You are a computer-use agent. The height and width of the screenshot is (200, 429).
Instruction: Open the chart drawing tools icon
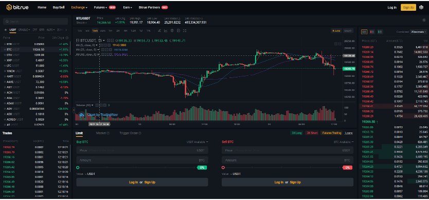[159, 31]
